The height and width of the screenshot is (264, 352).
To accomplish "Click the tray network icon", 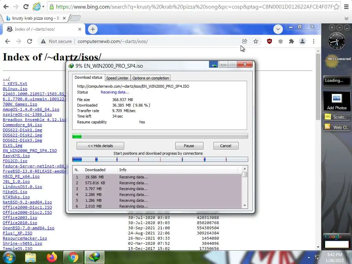I will [317, 257].
